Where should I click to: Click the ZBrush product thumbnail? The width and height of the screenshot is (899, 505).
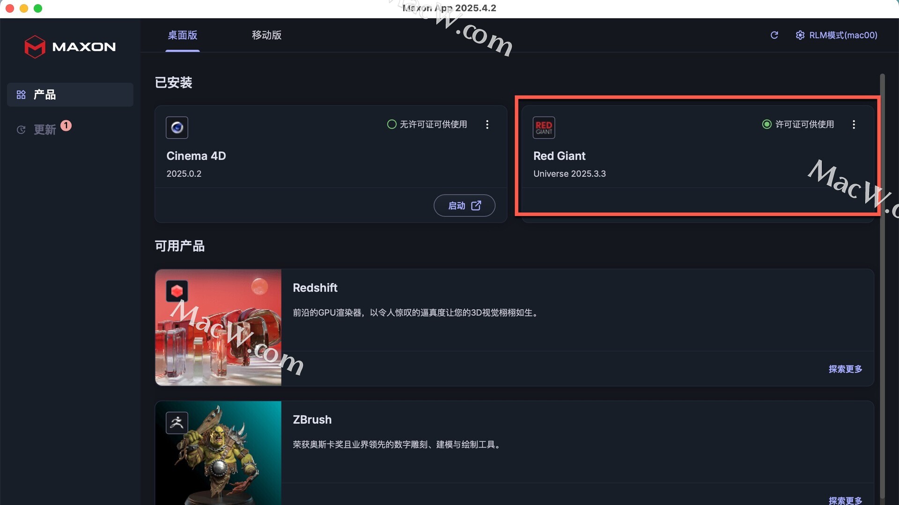tap(218, 453)
